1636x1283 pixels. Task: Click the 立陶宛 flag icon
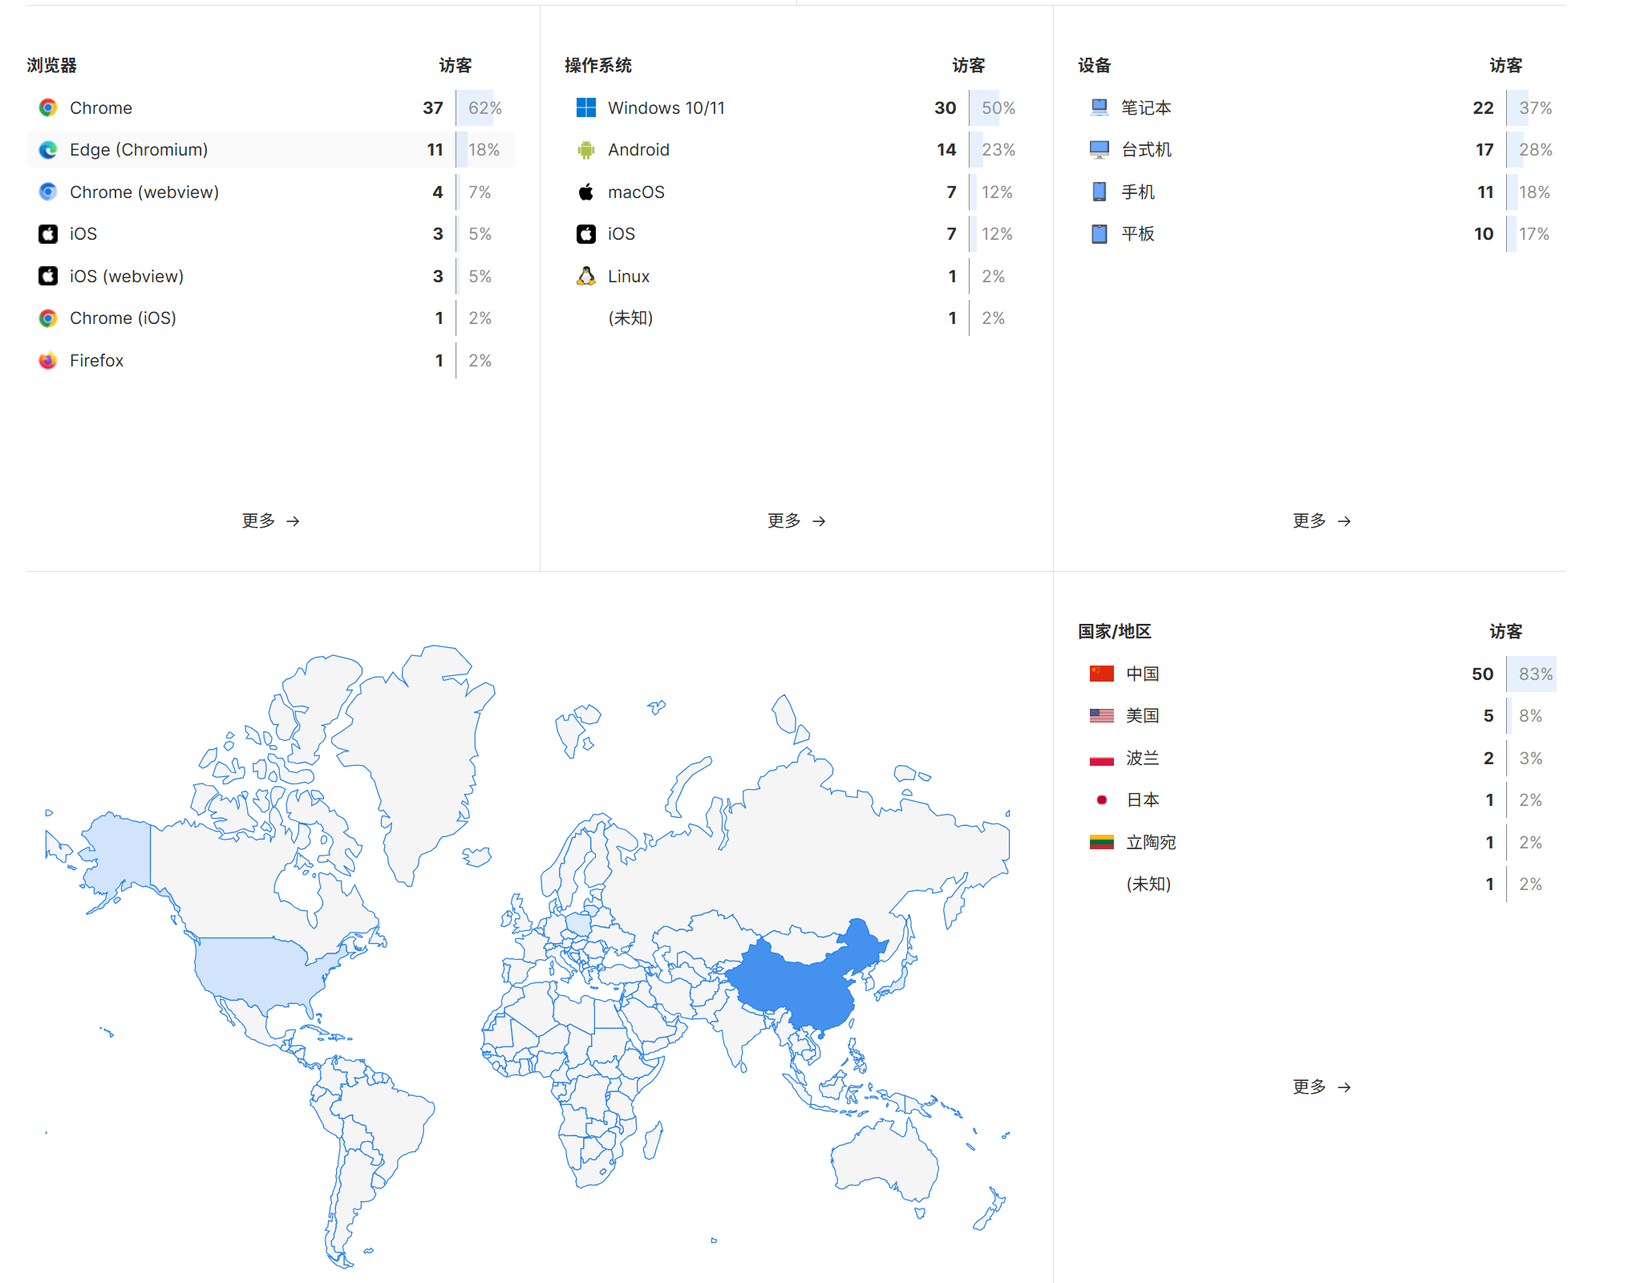point(1101,842)
